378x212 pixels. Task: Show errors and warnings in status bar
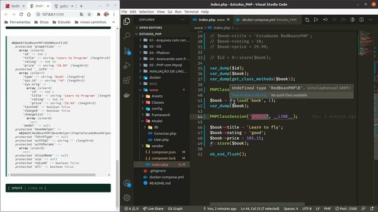click(x=131, y=208)
